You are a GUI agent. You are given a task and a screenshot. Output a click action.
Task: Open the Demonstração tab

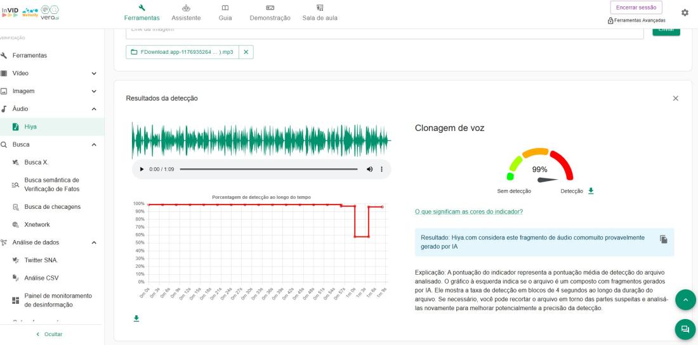click(x=270, y=13)
